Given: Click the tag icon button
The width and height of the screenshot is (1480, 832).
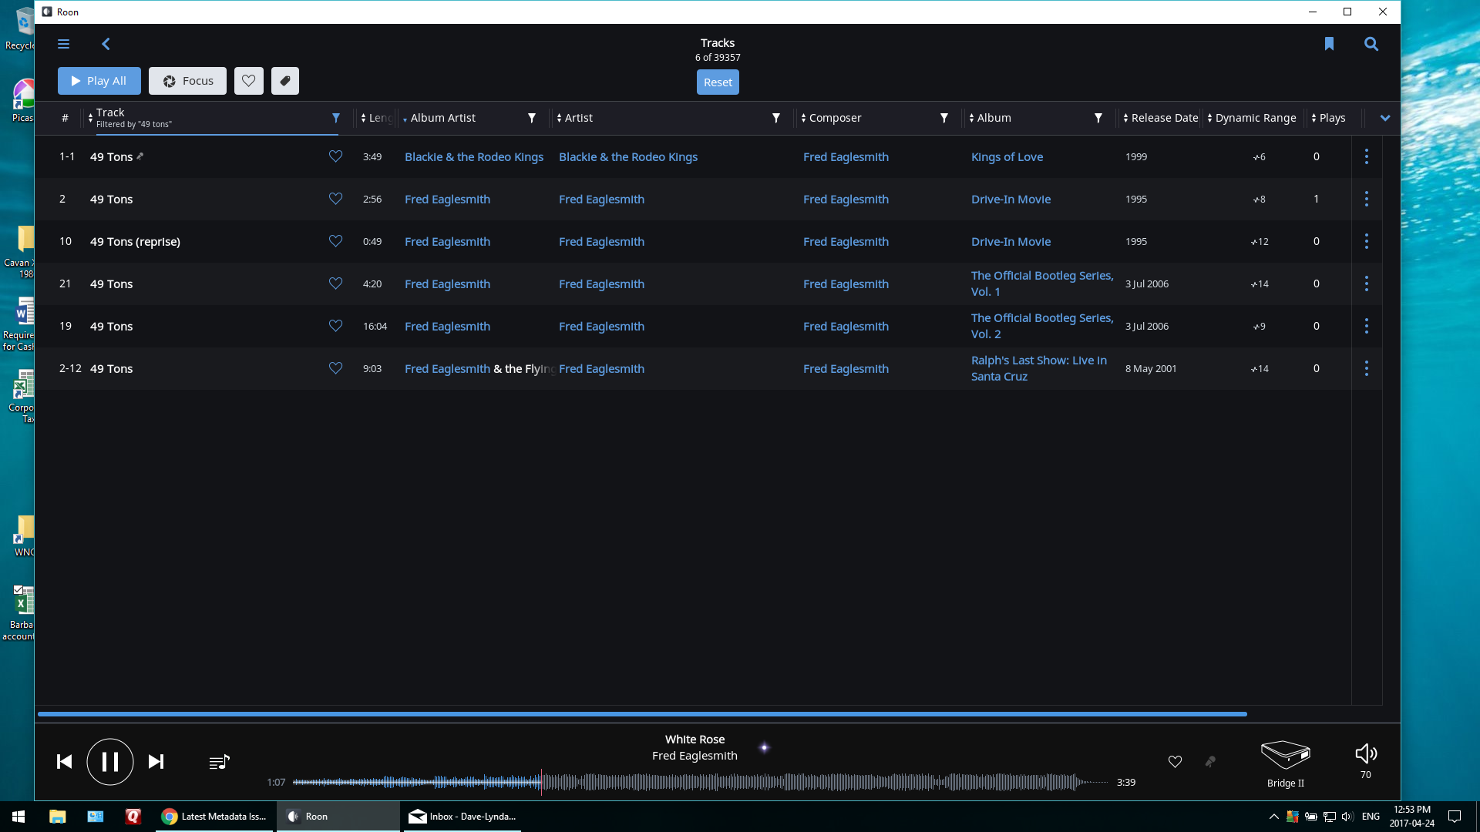Looking at the screenshot, I should (284, 81).
